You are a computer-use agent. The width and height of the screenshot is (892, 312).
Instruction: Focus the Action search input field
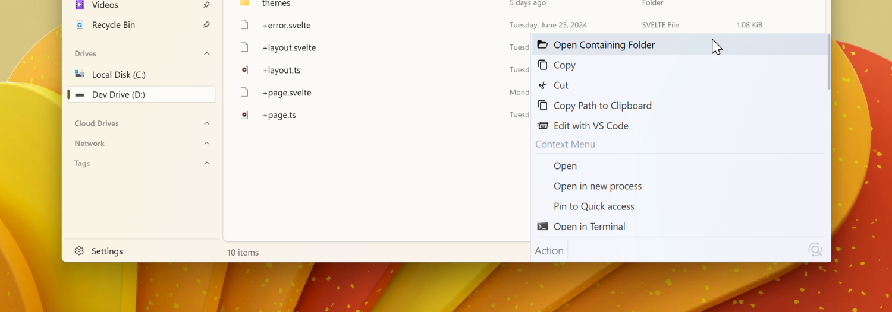(684, 250)
